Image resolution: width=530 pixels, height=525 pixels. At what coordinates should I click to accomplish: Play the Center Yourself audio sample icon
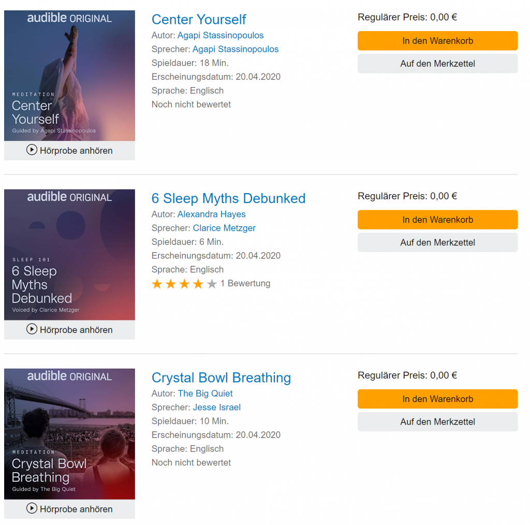(32, 151)
